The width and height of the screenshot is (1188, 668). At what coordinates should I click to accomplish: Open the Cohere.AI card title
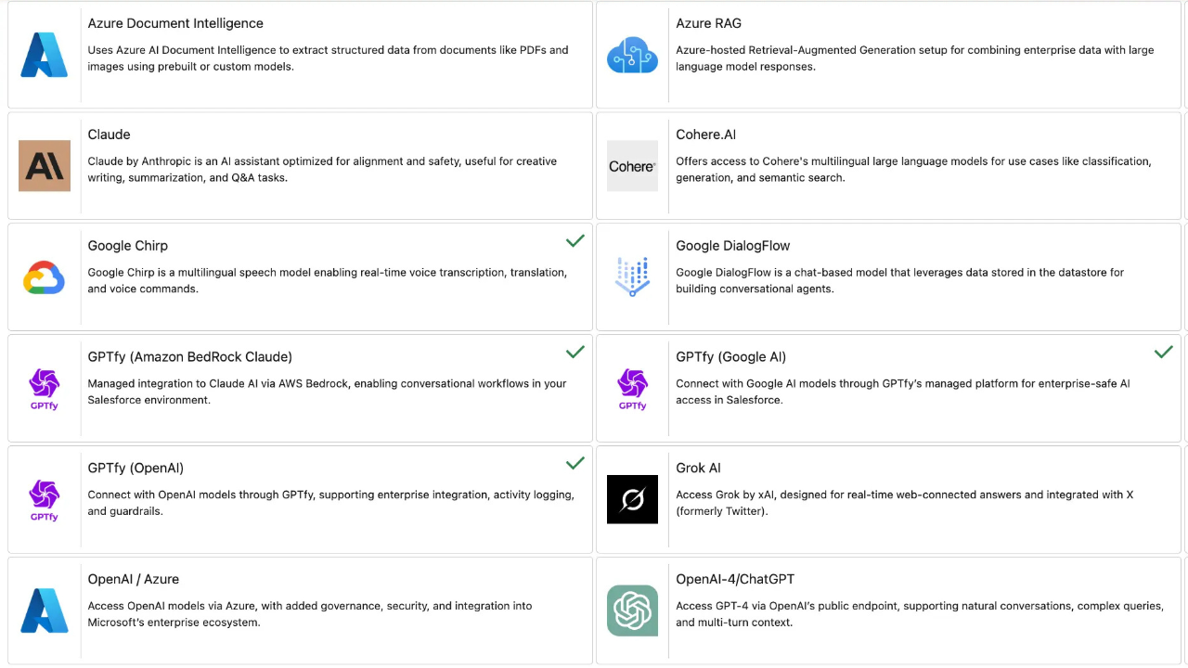tap(705, 135)
